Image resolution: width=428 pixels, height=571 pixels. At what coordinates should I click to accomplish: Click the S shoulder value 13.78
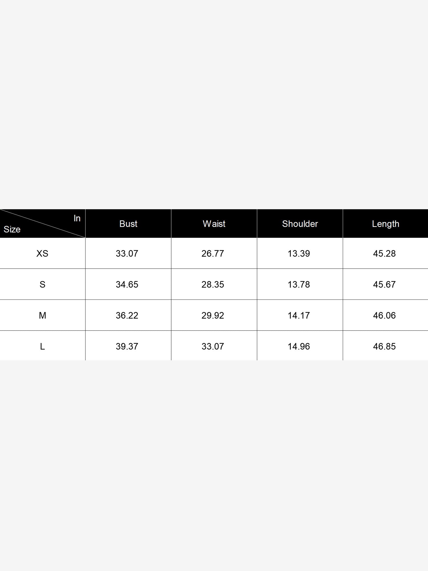[299, 284]
